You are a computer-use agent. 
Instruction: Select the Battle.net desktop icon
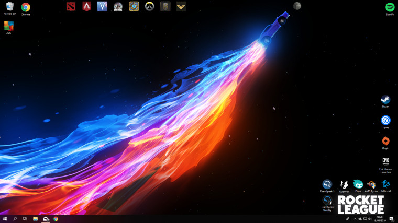[x=385, y=186]
